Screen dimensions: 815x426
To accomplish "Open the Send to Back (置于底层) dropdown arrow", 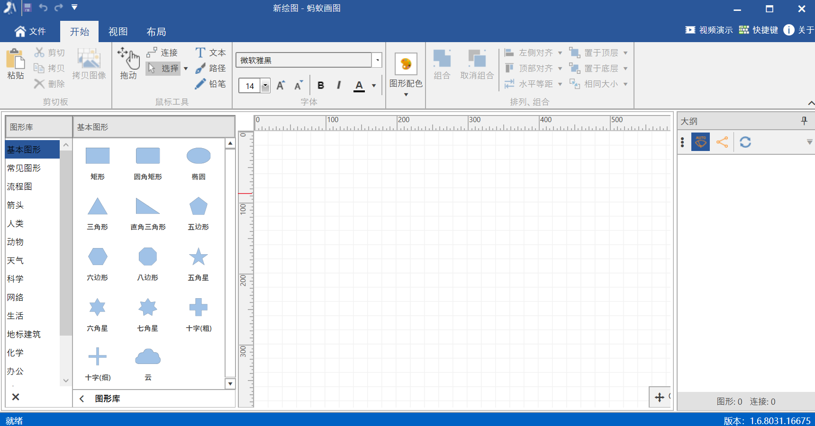I will tap(625, 68).
